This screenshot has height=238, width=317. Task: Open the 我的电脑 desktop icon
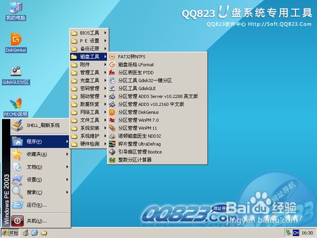(16, 11)
